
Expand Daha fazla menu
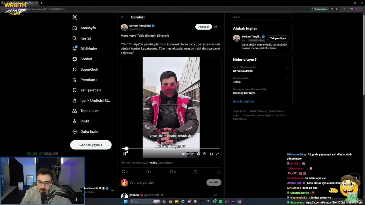click(85, 132)
